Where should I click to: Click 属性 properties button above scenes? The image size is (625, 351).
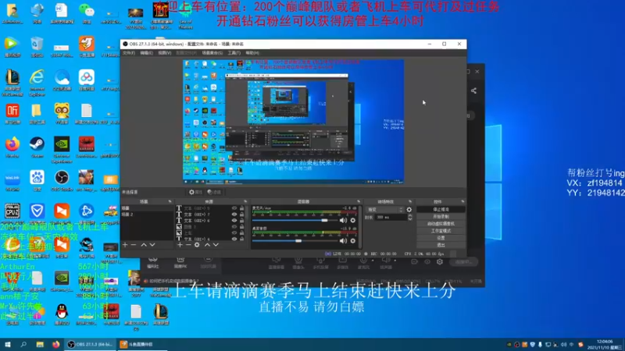coord(196,192)
